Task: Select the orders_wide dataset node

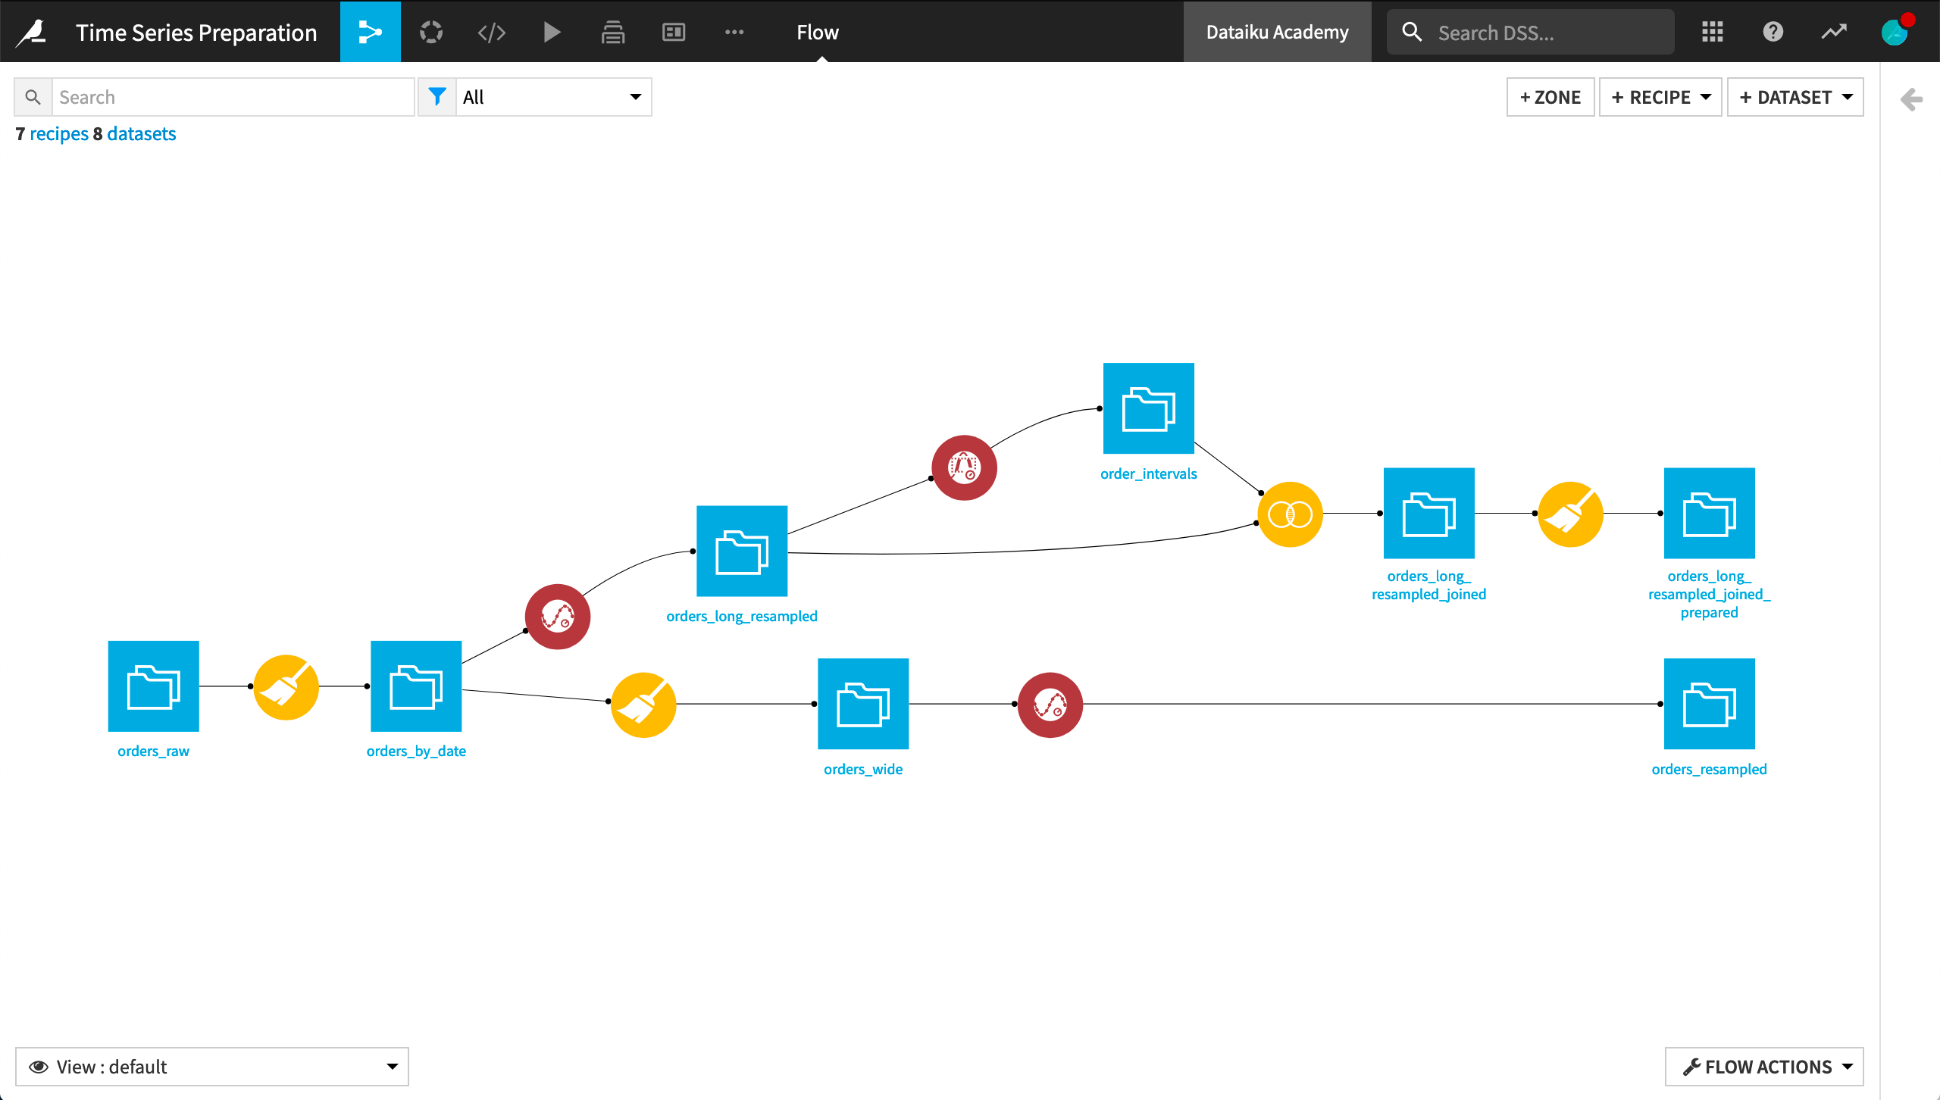Action: 862,703
